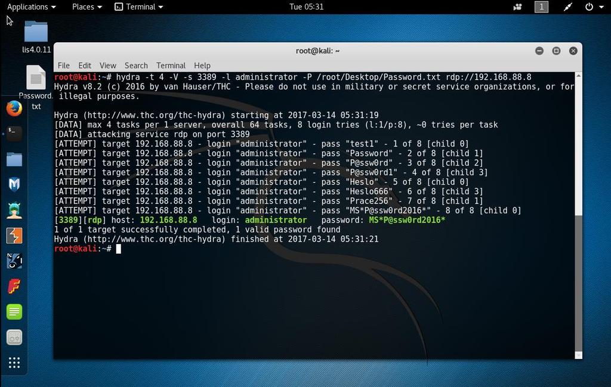Open Files folder icon in dock
Viewport: 611px width, 387px height.
[x=14, y=160]
